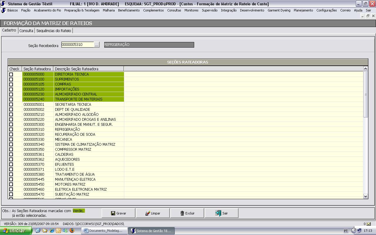Enable the MECANICA section checkbox
Image resolution: width=376 pixels, height=235 pixels.
click(11, 139)
